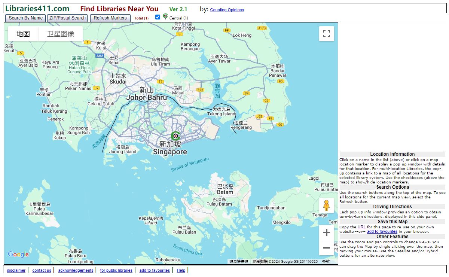Viewport: 449px width, 277px height.
Task: Open the acknowledgements link
Action: click(76, 270)
